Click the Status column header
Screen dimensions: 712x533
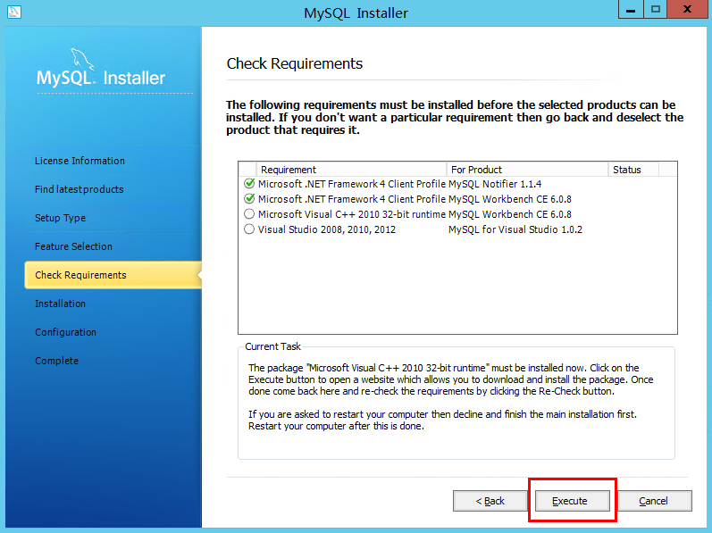(x=633, y=170)
